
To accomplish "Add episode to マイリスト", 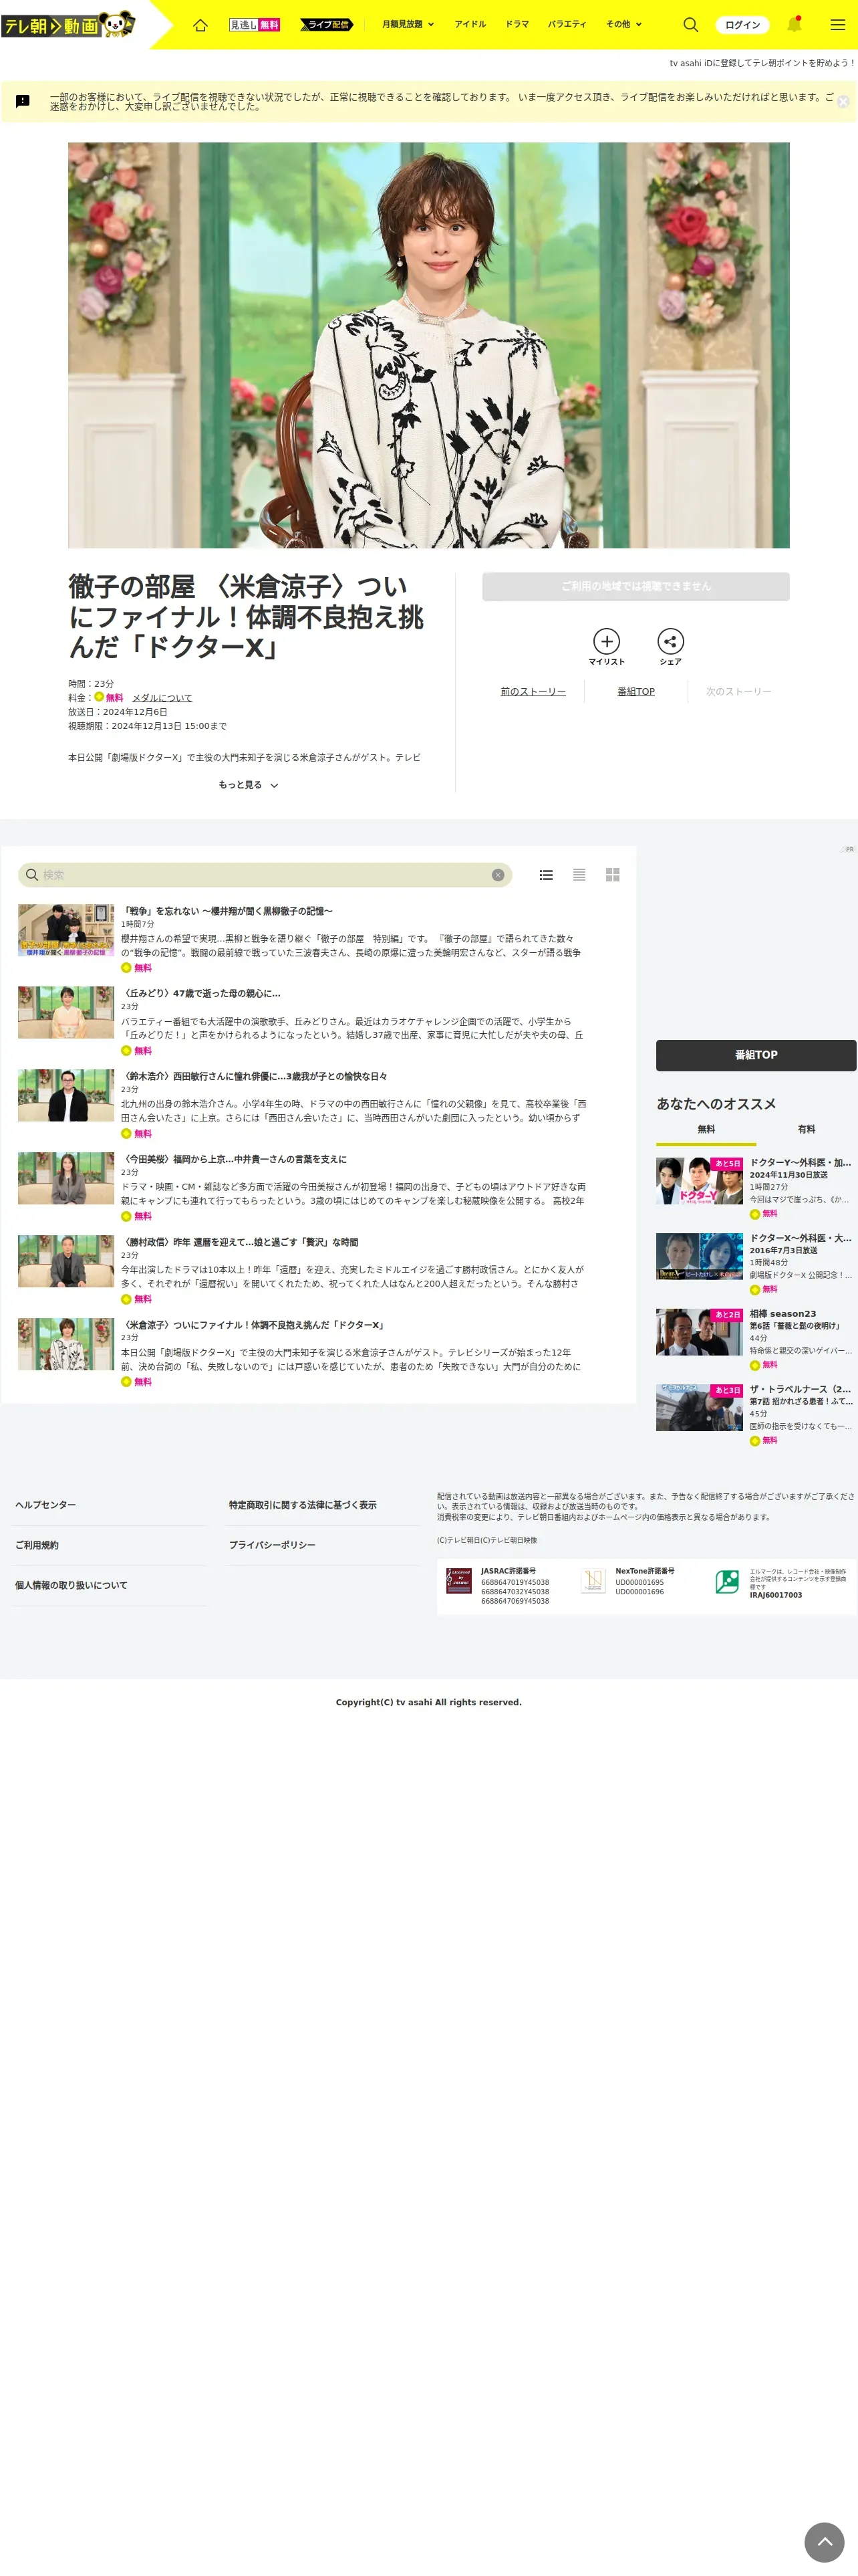I will [x=606, y=646].
